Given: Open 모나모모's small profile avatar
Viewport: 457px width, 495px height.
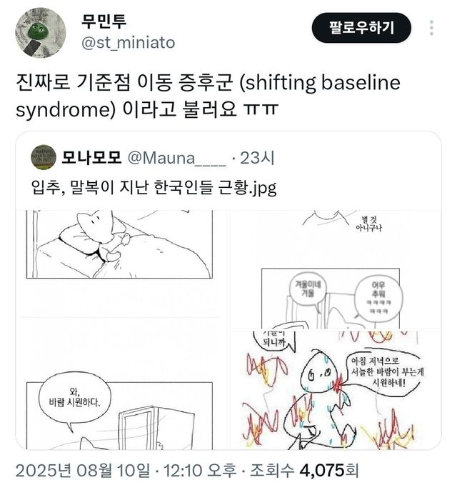Looking at the screenshot, I should pos(44,156).
